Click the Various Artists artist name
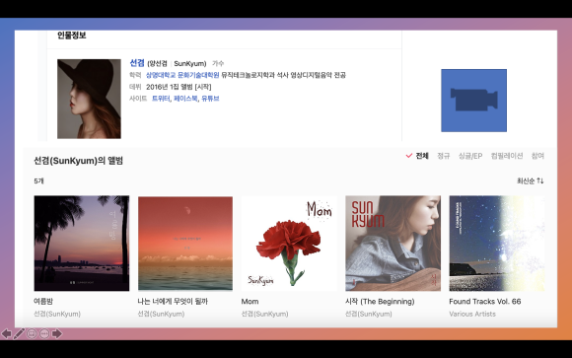 tap(472, 314)
